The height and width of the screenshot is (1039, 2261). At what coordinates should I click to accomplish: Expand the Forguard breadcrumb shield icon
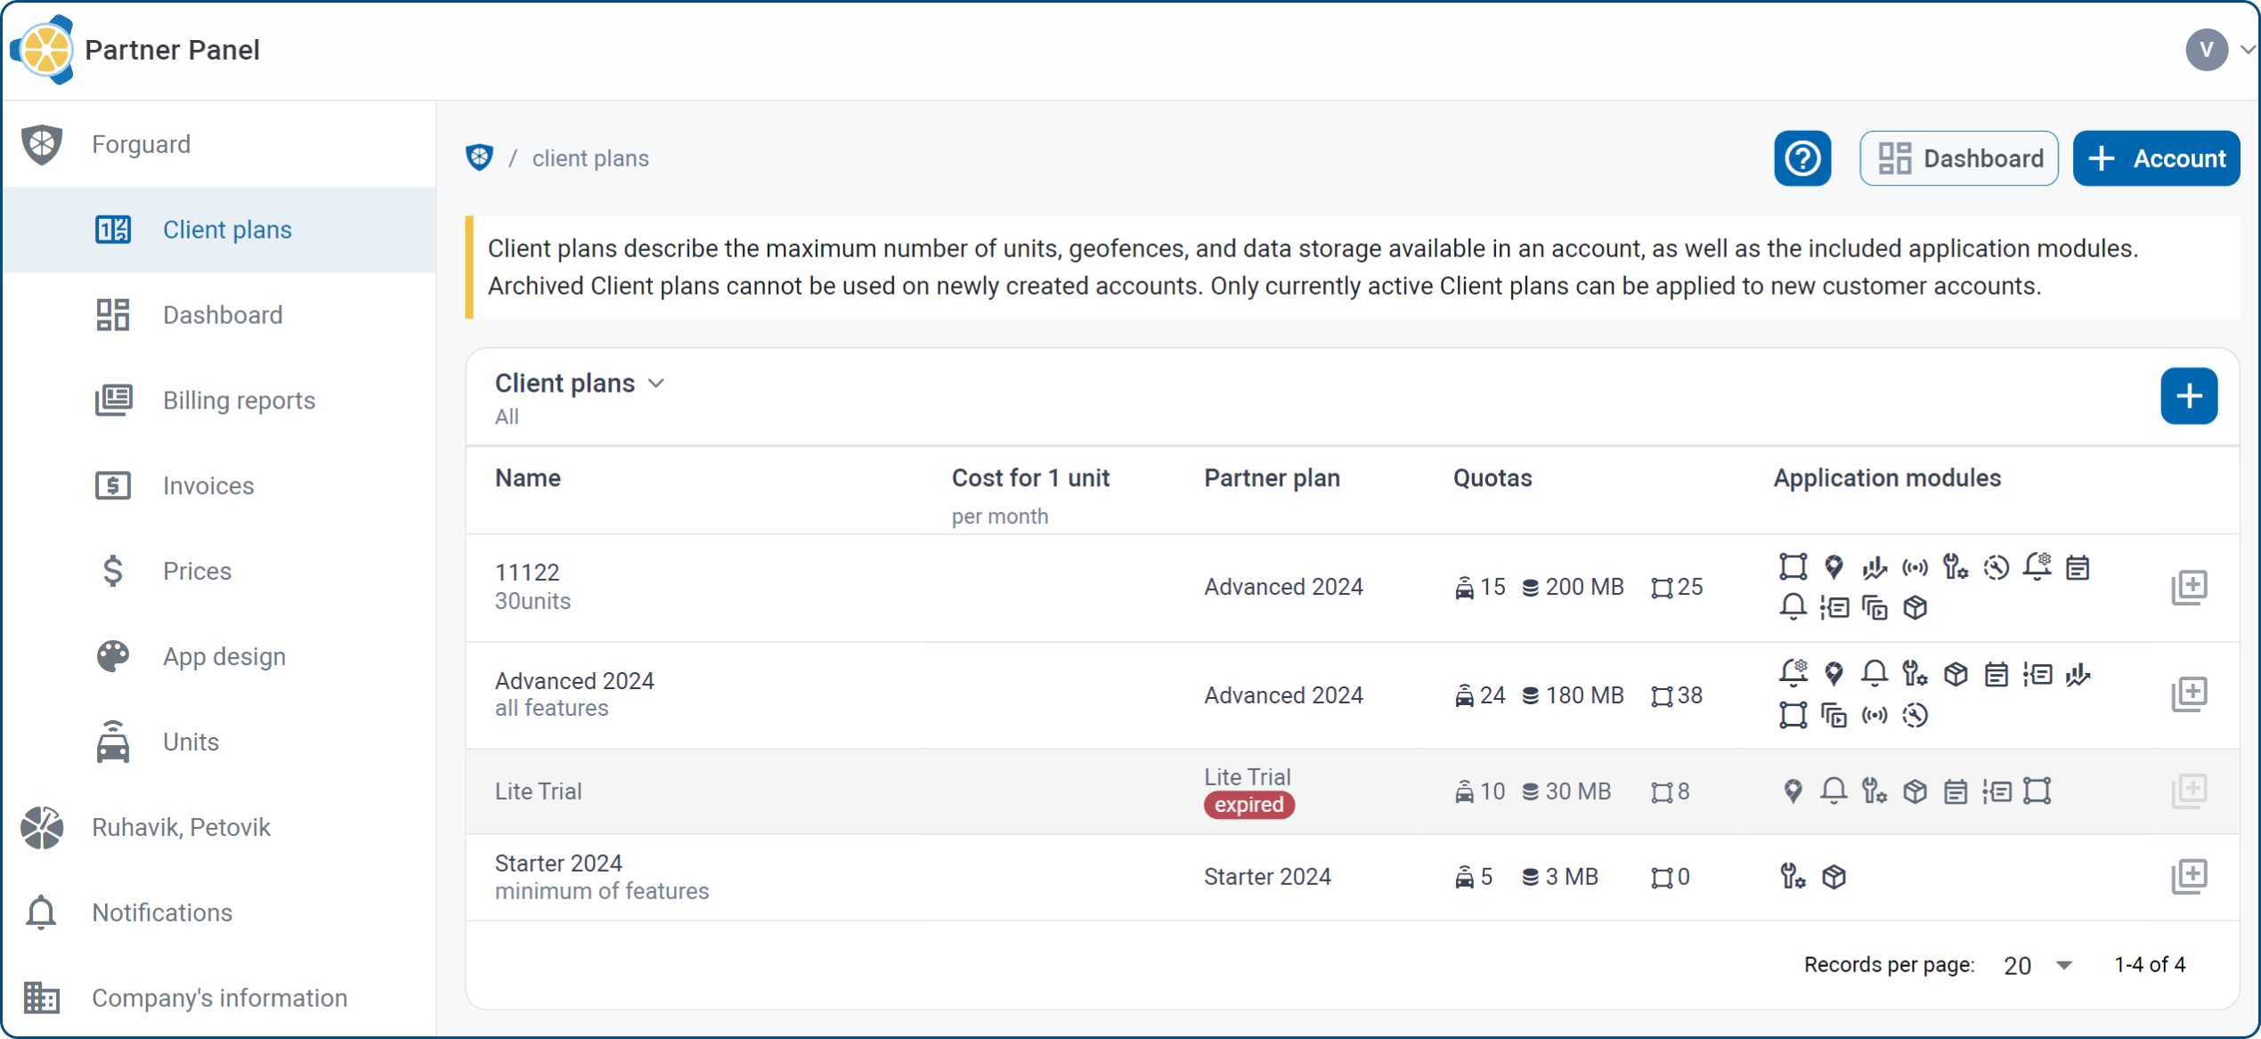point(479,158)
